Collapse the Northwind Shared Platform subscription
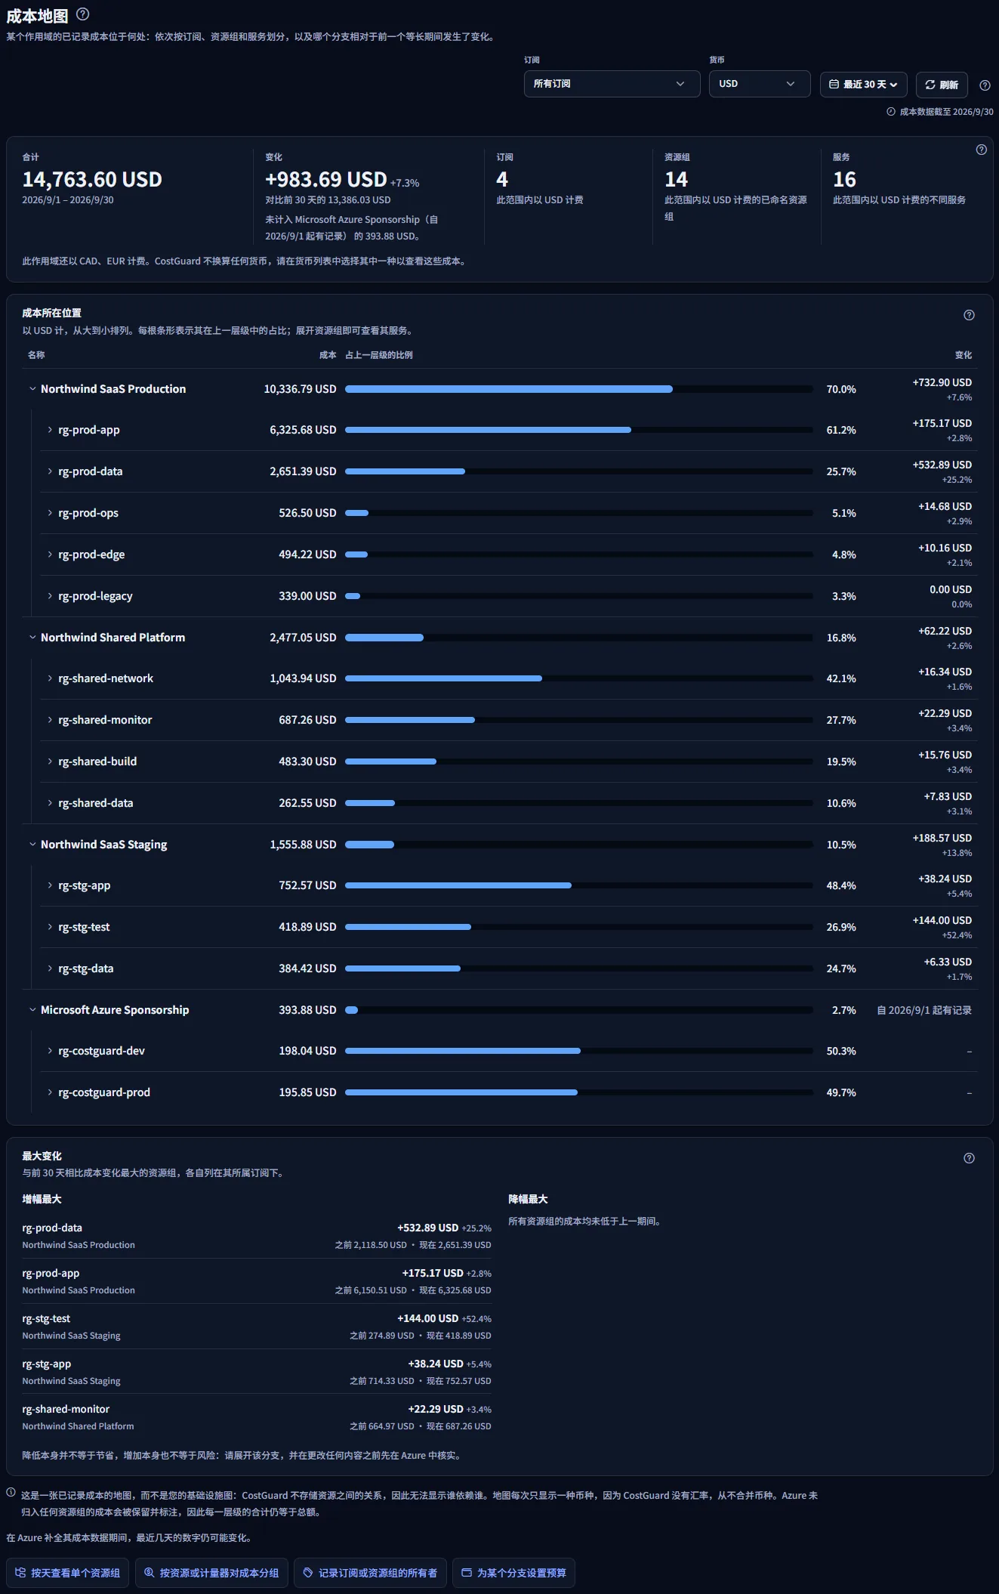 32,638
